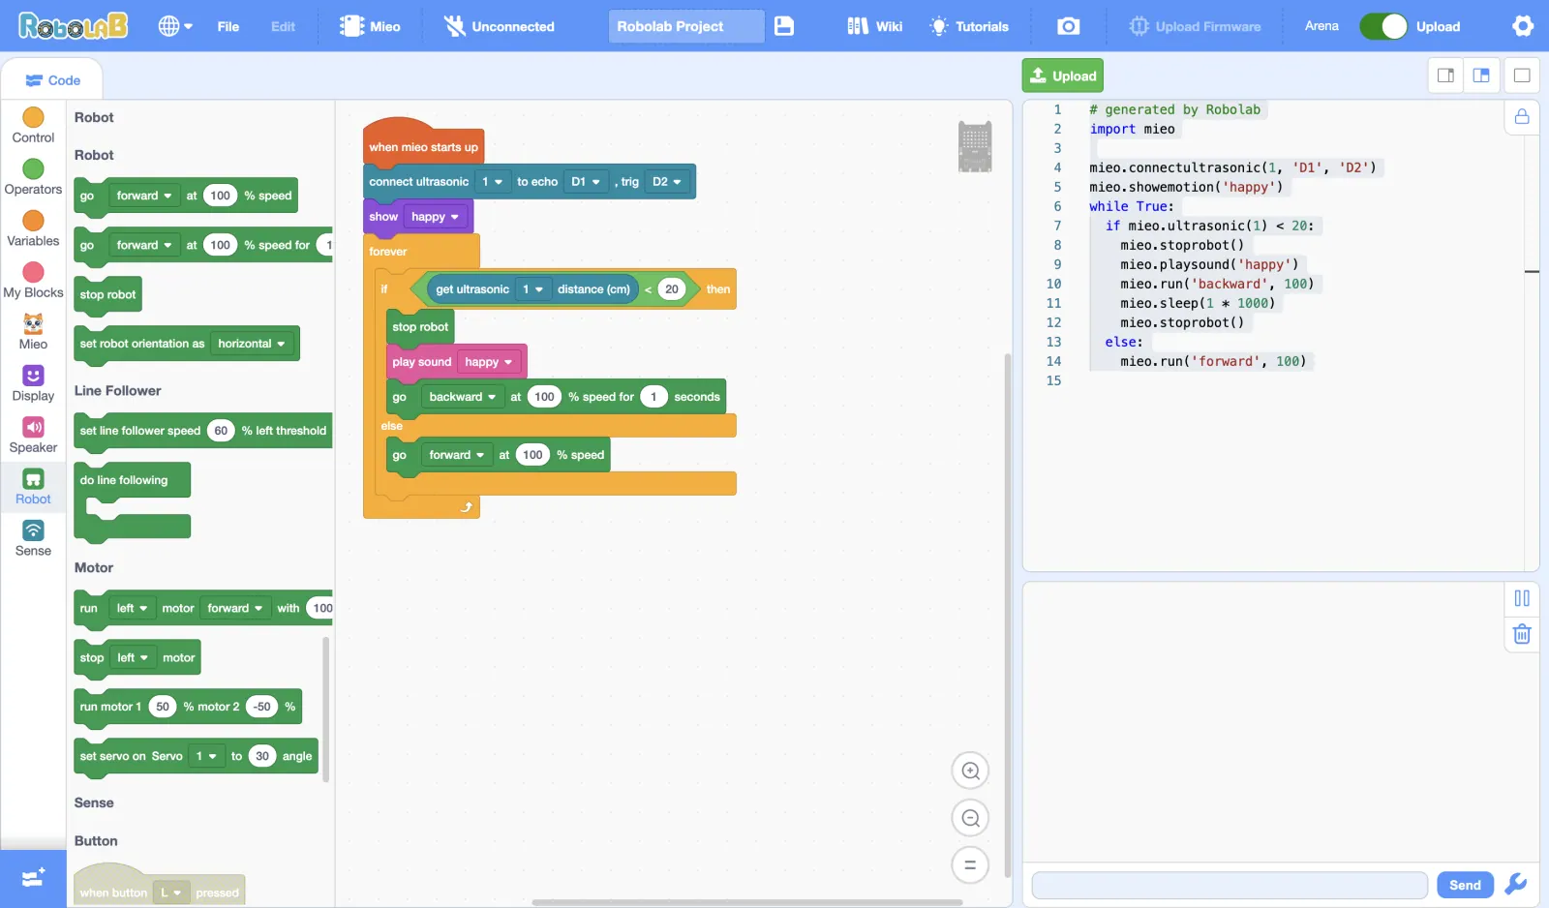Open the Wiki page
This screenshot has width=1549, height=908.
pos(875,26)
